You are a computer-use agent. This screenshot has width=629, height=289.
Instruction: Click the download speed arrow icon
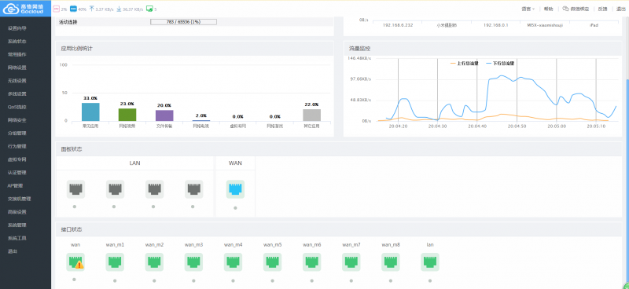(119, 9)
